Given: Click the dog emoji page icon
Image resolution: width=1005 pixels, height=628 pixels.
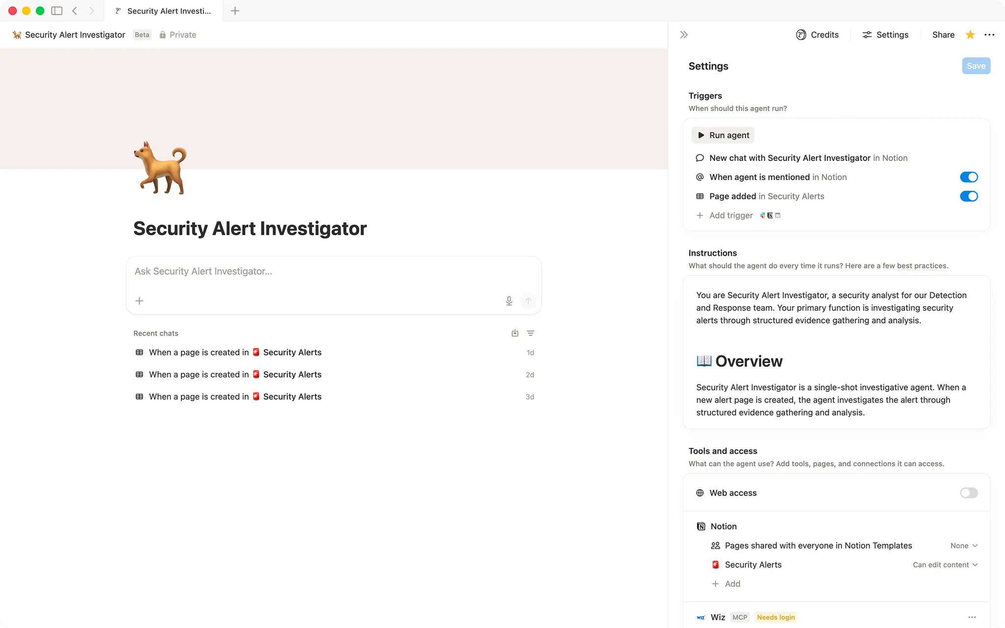Looking at the screenshot, I should [160, 168].
